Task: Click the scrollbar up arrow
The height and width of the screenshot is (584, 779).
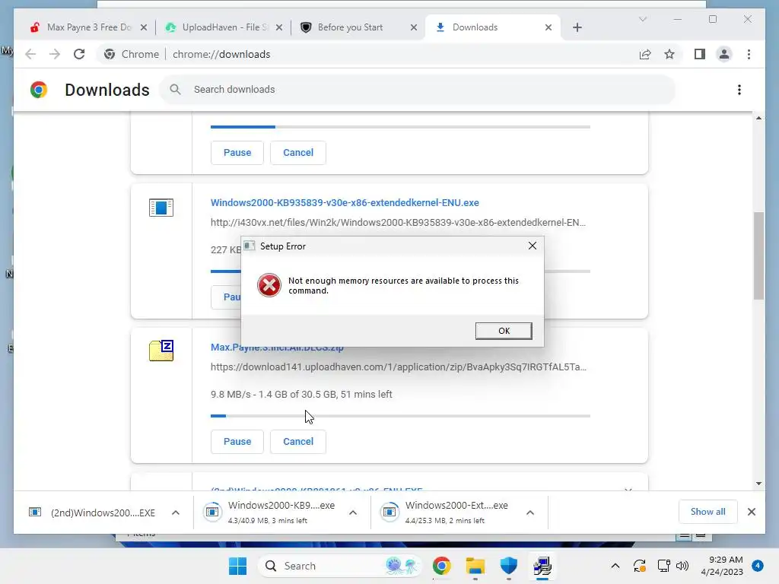Action: 758,118
